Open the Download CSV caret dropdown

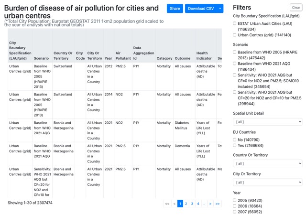click(220, 9)
